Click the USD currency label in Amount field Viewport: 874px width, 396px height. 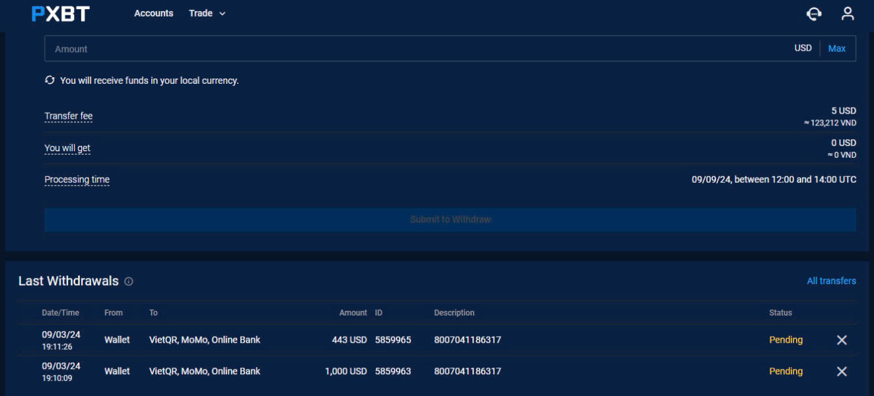pos(803,48)
